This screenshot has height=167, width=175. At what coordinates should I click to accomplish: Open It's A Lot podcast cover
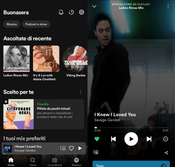[x=46, y=59]
